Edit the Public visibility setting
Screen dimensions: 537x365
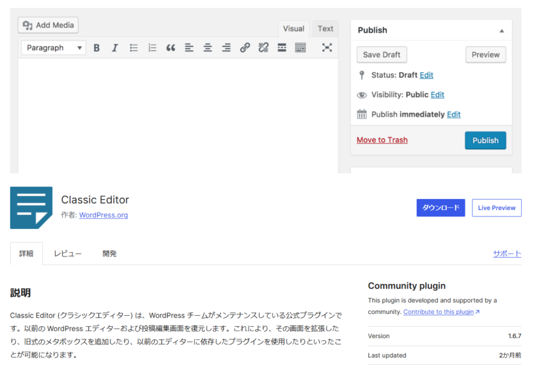tap(437, 94)
